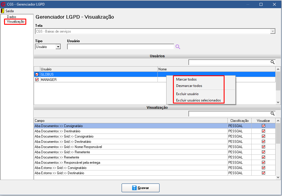The height and width of the screenshot is (196, 282).
Task: Open the Tipo dropdown arrow
Action: pyautogui.click(x=58, y=47)
